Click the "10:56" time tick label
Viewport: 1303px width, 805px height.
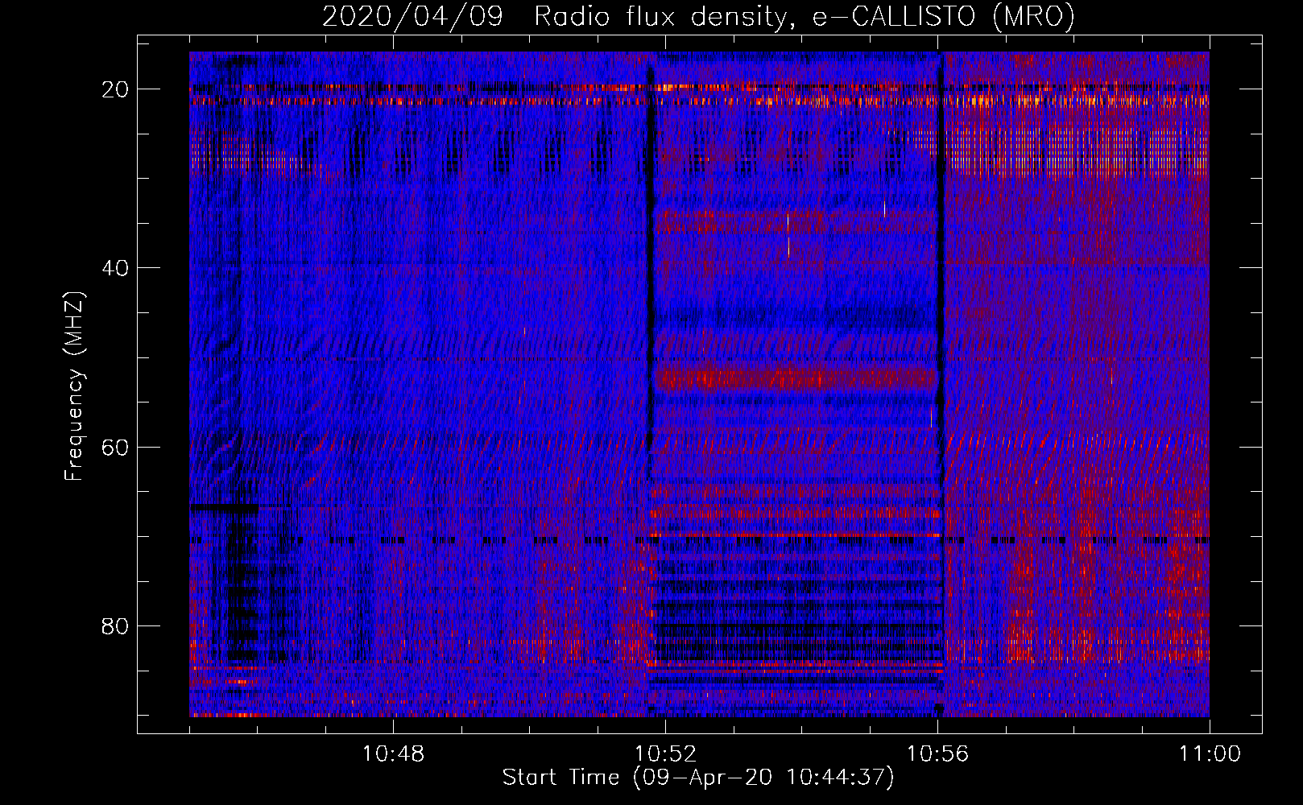(937, 754)
